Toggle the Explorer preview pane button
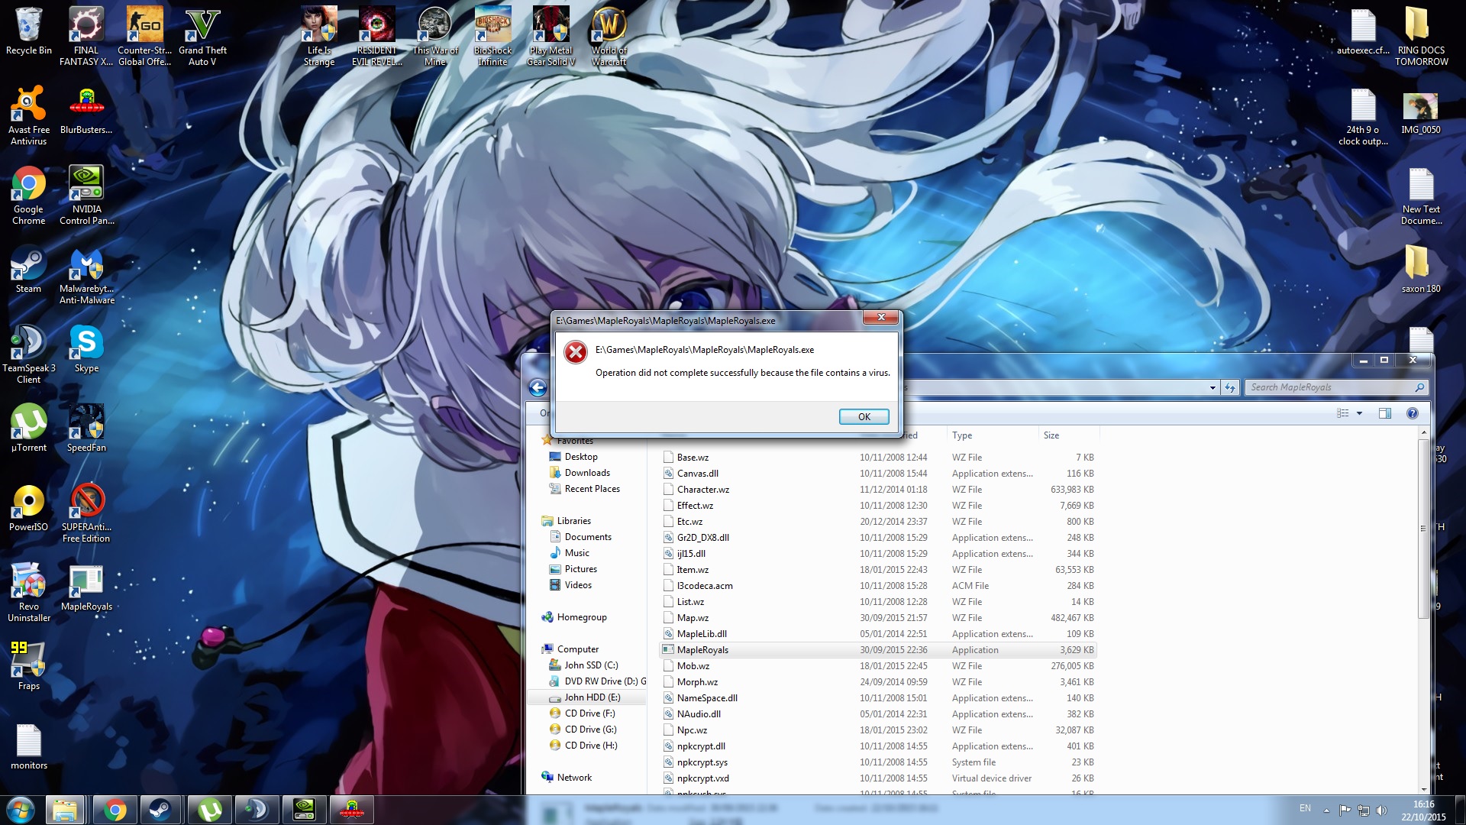Viewport: 1466px width, 825px height. point(1385,413)
